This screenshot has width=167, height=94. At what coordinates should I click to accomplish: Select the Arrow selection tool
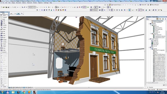[4, 15]
